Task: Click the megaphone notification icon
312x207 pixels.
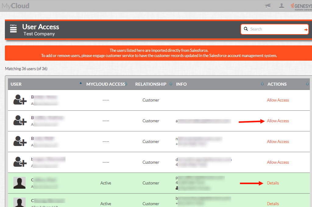Action: pyautogui.click(x=268, y=5)
